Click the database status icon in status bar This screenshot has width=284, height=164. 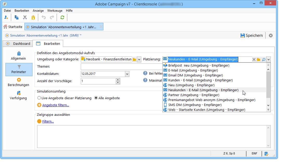(266, 154)
